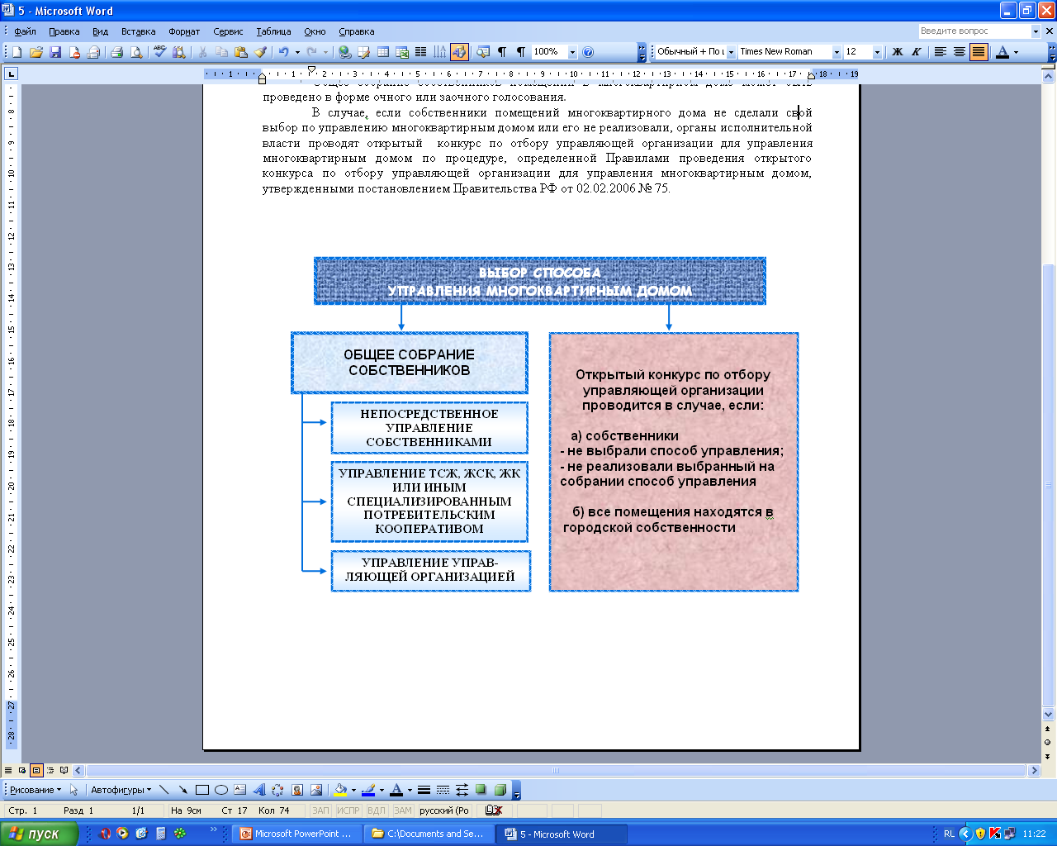Open the style dropdown 'Обычный'
The image size is (1057, 846).
pos(731,51)
